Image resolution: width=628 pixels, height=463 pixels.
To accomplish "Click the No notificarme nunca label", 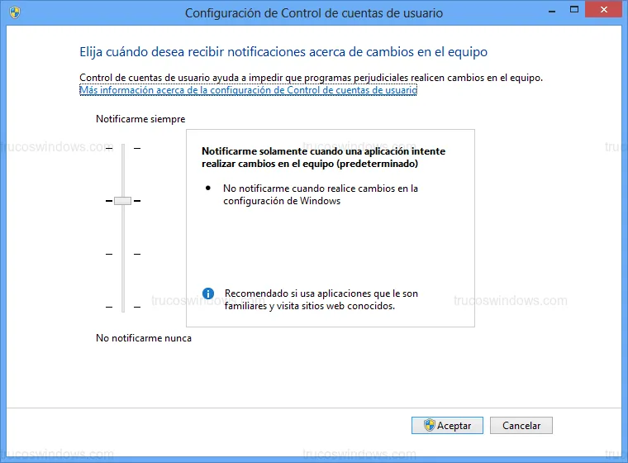I will pyautogui.click(x=144, y=338).
